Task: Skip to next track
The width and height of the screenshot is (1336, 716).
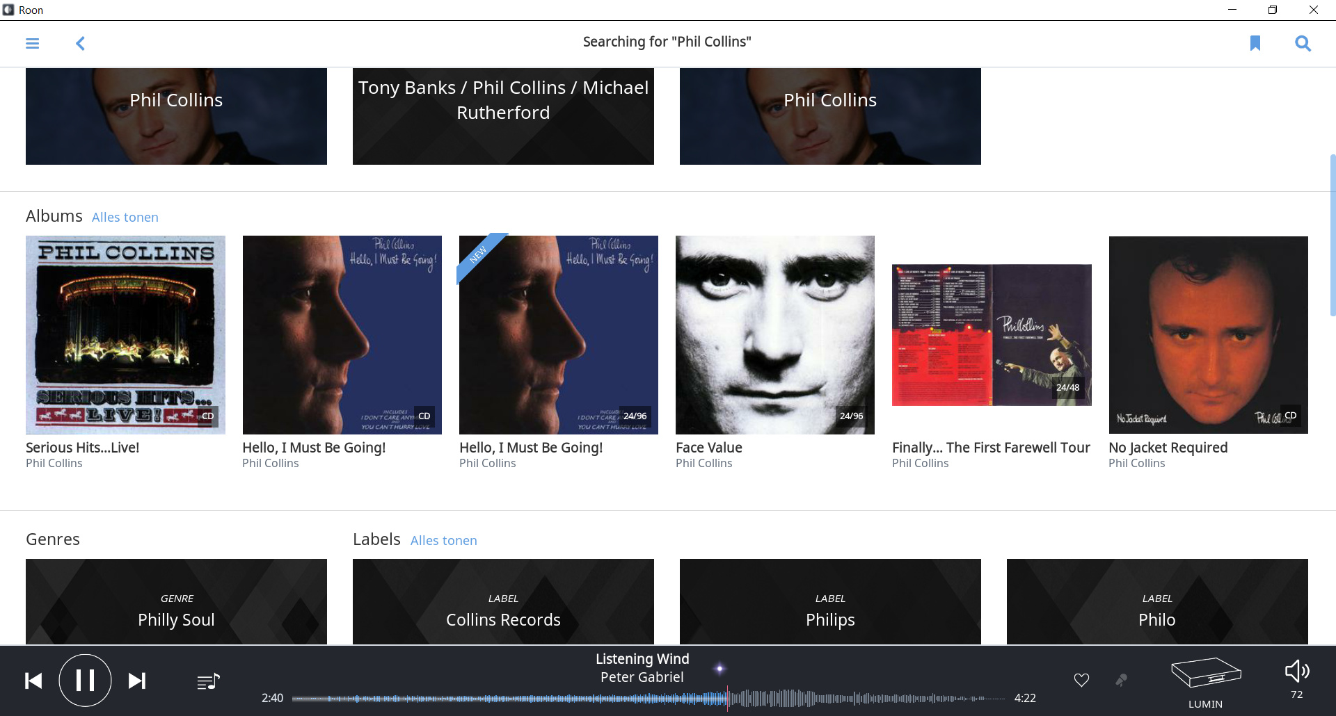Action: pos(137,681)
